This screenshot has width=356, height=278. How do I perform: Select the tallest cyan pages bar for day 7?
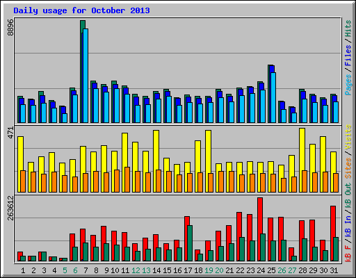click(x=86, y=76)
